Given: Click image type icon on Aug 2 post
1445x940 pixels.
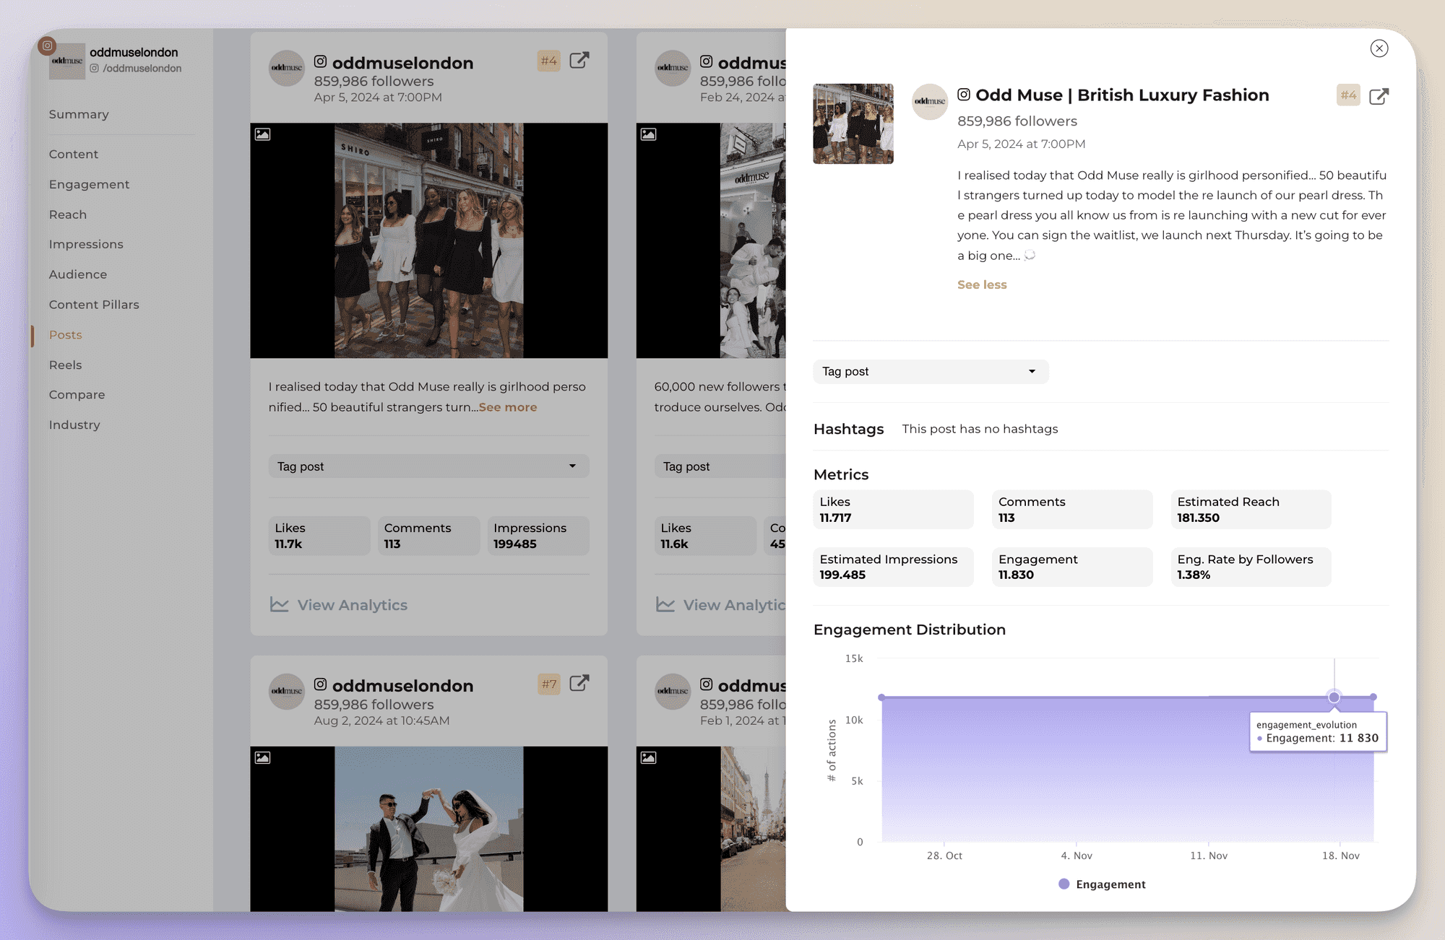Looking at the screenshot, I should (263, 757).
